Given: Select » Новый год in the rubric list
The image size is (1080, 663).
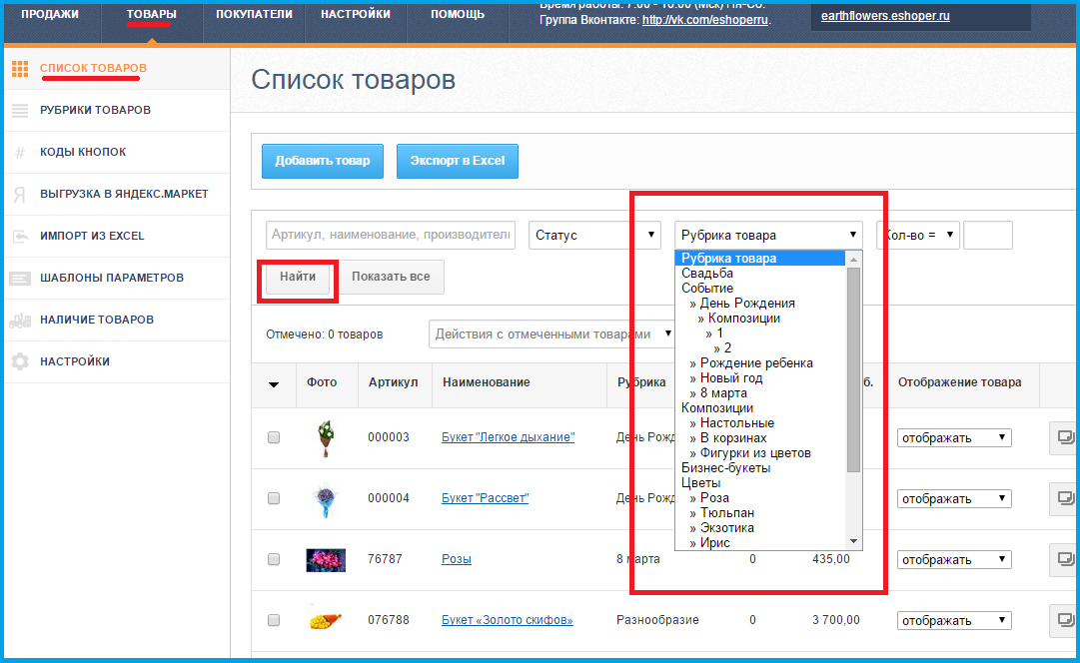Looking at the screenshot, I should (x=726, y=378).
